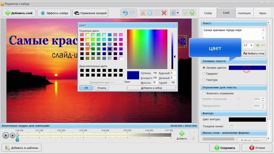Click the text box scroll down arrow
Screen dimensions: 274x154
(x=264, y=38)
